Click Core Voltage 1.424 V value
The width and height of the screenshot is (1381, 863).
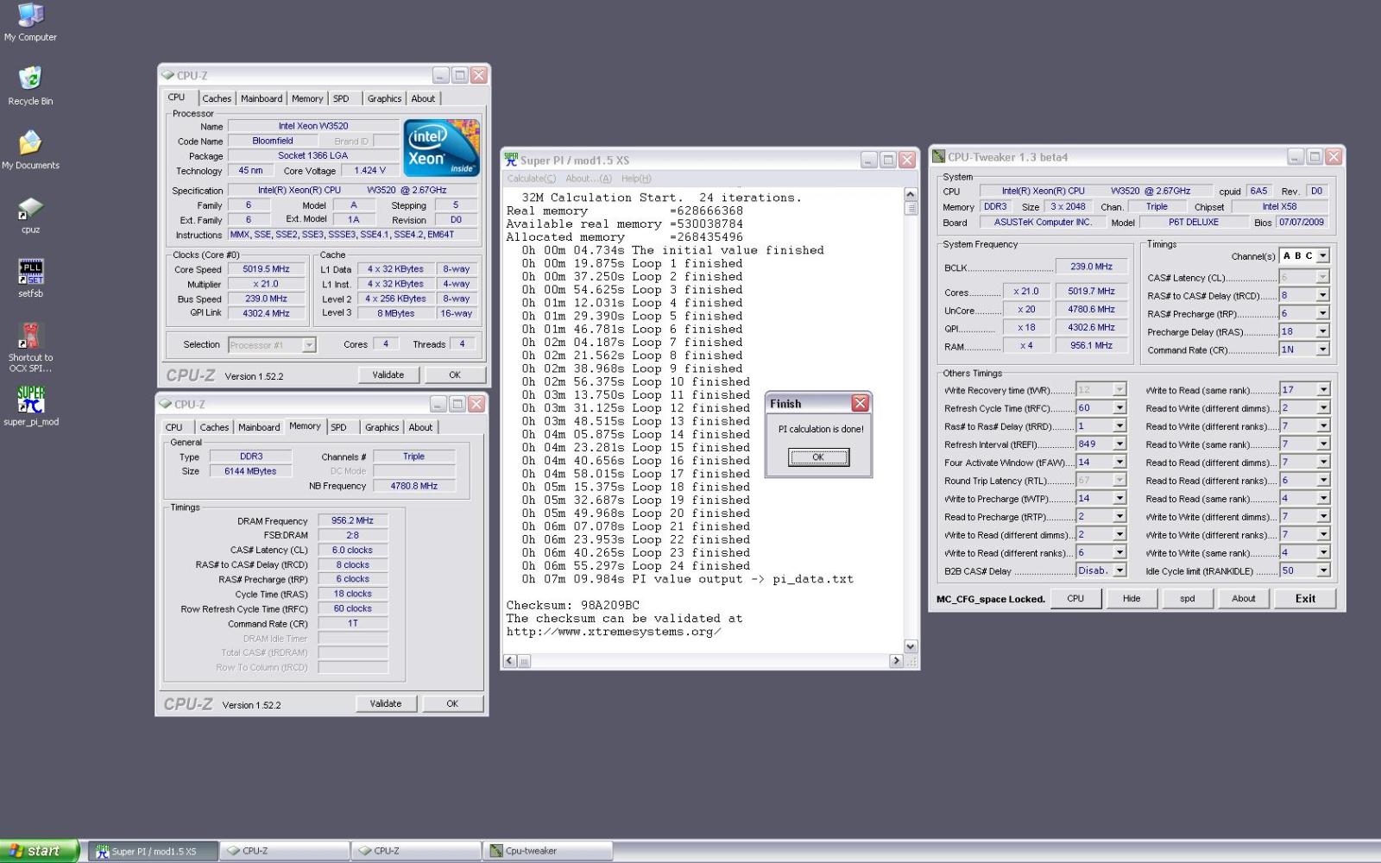369,171
